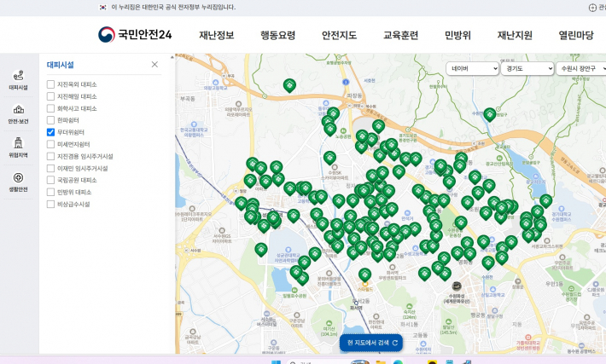Image resolution: width=606 pixels, height=364 pixels.
Task: Click the 화서역 station label on map
Action: coord(356,308)
